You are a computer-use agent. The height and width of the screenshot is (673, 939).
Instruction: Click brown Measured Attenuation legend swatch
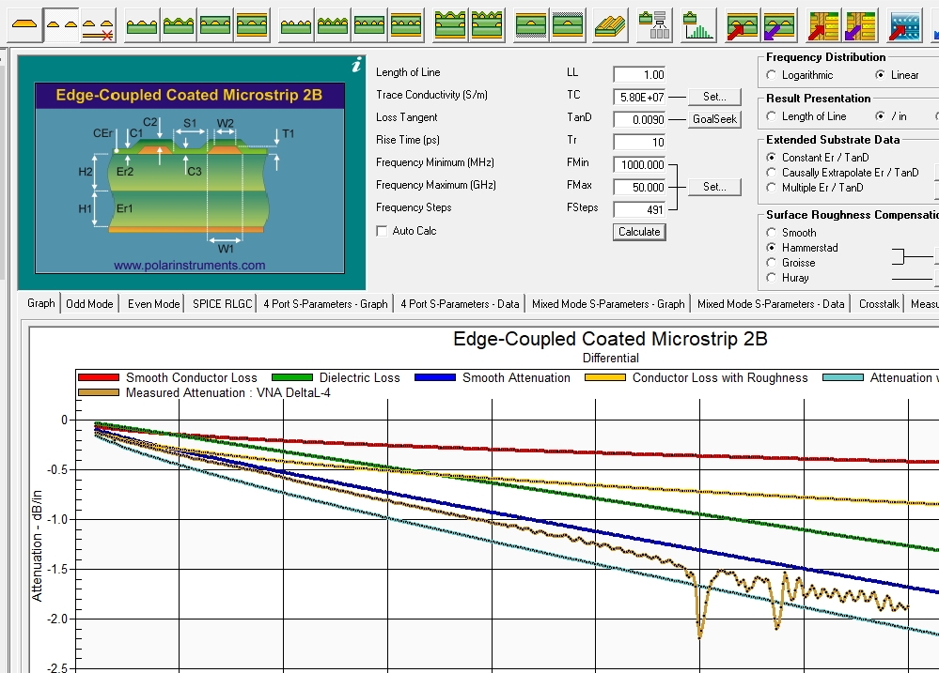[99, 392]
